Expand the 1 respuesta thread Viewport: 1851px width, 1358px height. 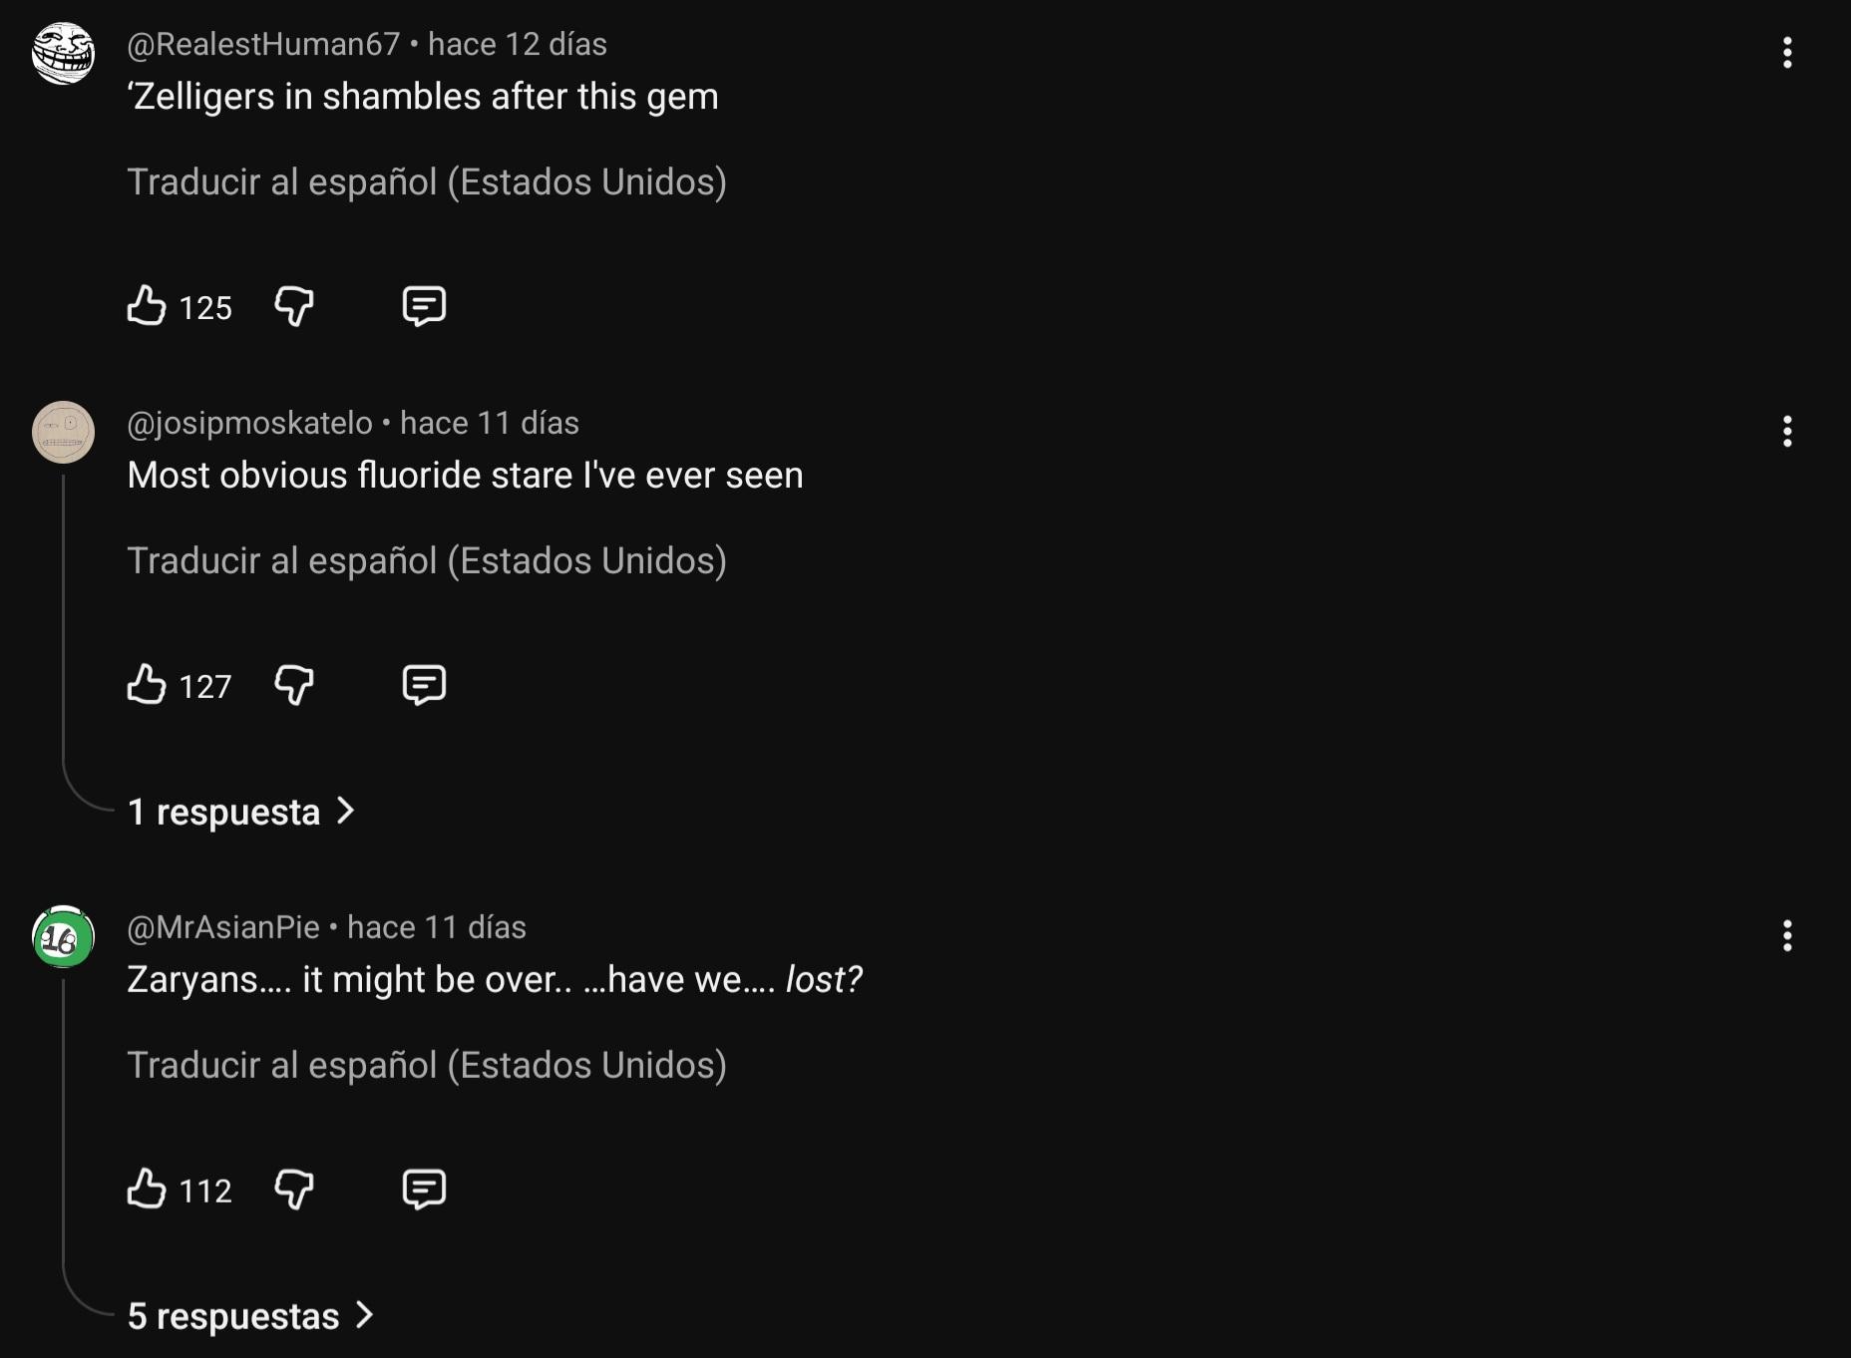coord(240,812)
